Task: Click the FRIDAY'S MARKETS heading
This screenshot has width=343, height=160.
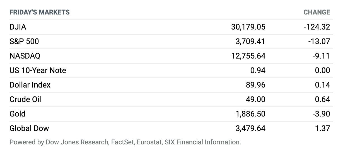Action: click(x=40, y=12)
